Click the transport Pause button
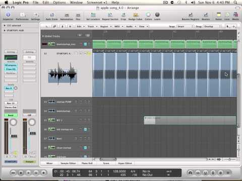 point(36,172)
